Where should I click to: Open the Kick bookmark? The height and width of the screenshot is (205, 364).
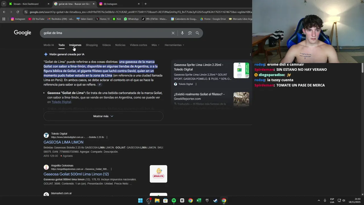117,19
